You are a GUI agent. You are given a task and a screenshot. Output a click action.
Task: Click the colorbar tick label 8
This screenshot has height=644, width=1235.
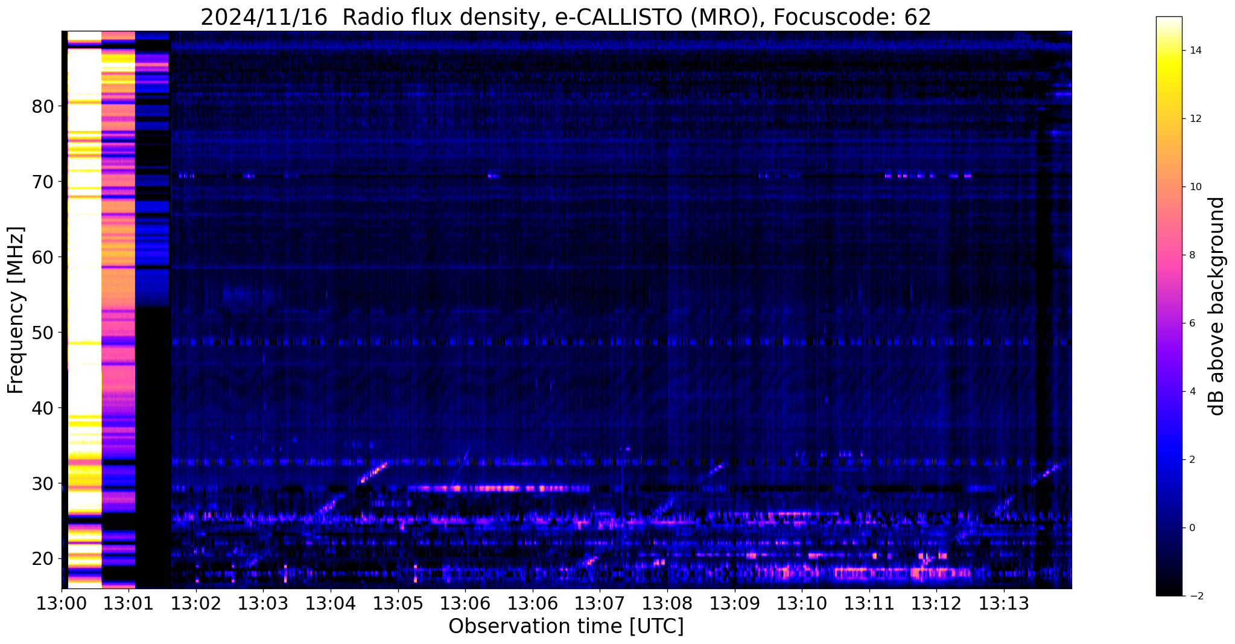1192,255
